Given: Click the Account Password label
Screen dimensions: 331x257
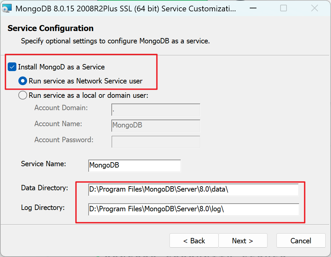Looking at the screenshot, I should click(64, 140).
